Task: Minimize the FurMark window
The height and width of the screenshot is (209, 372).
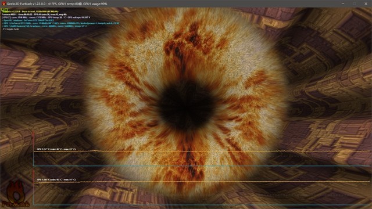Action: (343, 4)
